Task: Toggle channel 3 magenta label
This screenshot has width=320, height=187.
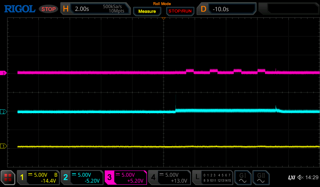Action: click(x=109, y=177)
